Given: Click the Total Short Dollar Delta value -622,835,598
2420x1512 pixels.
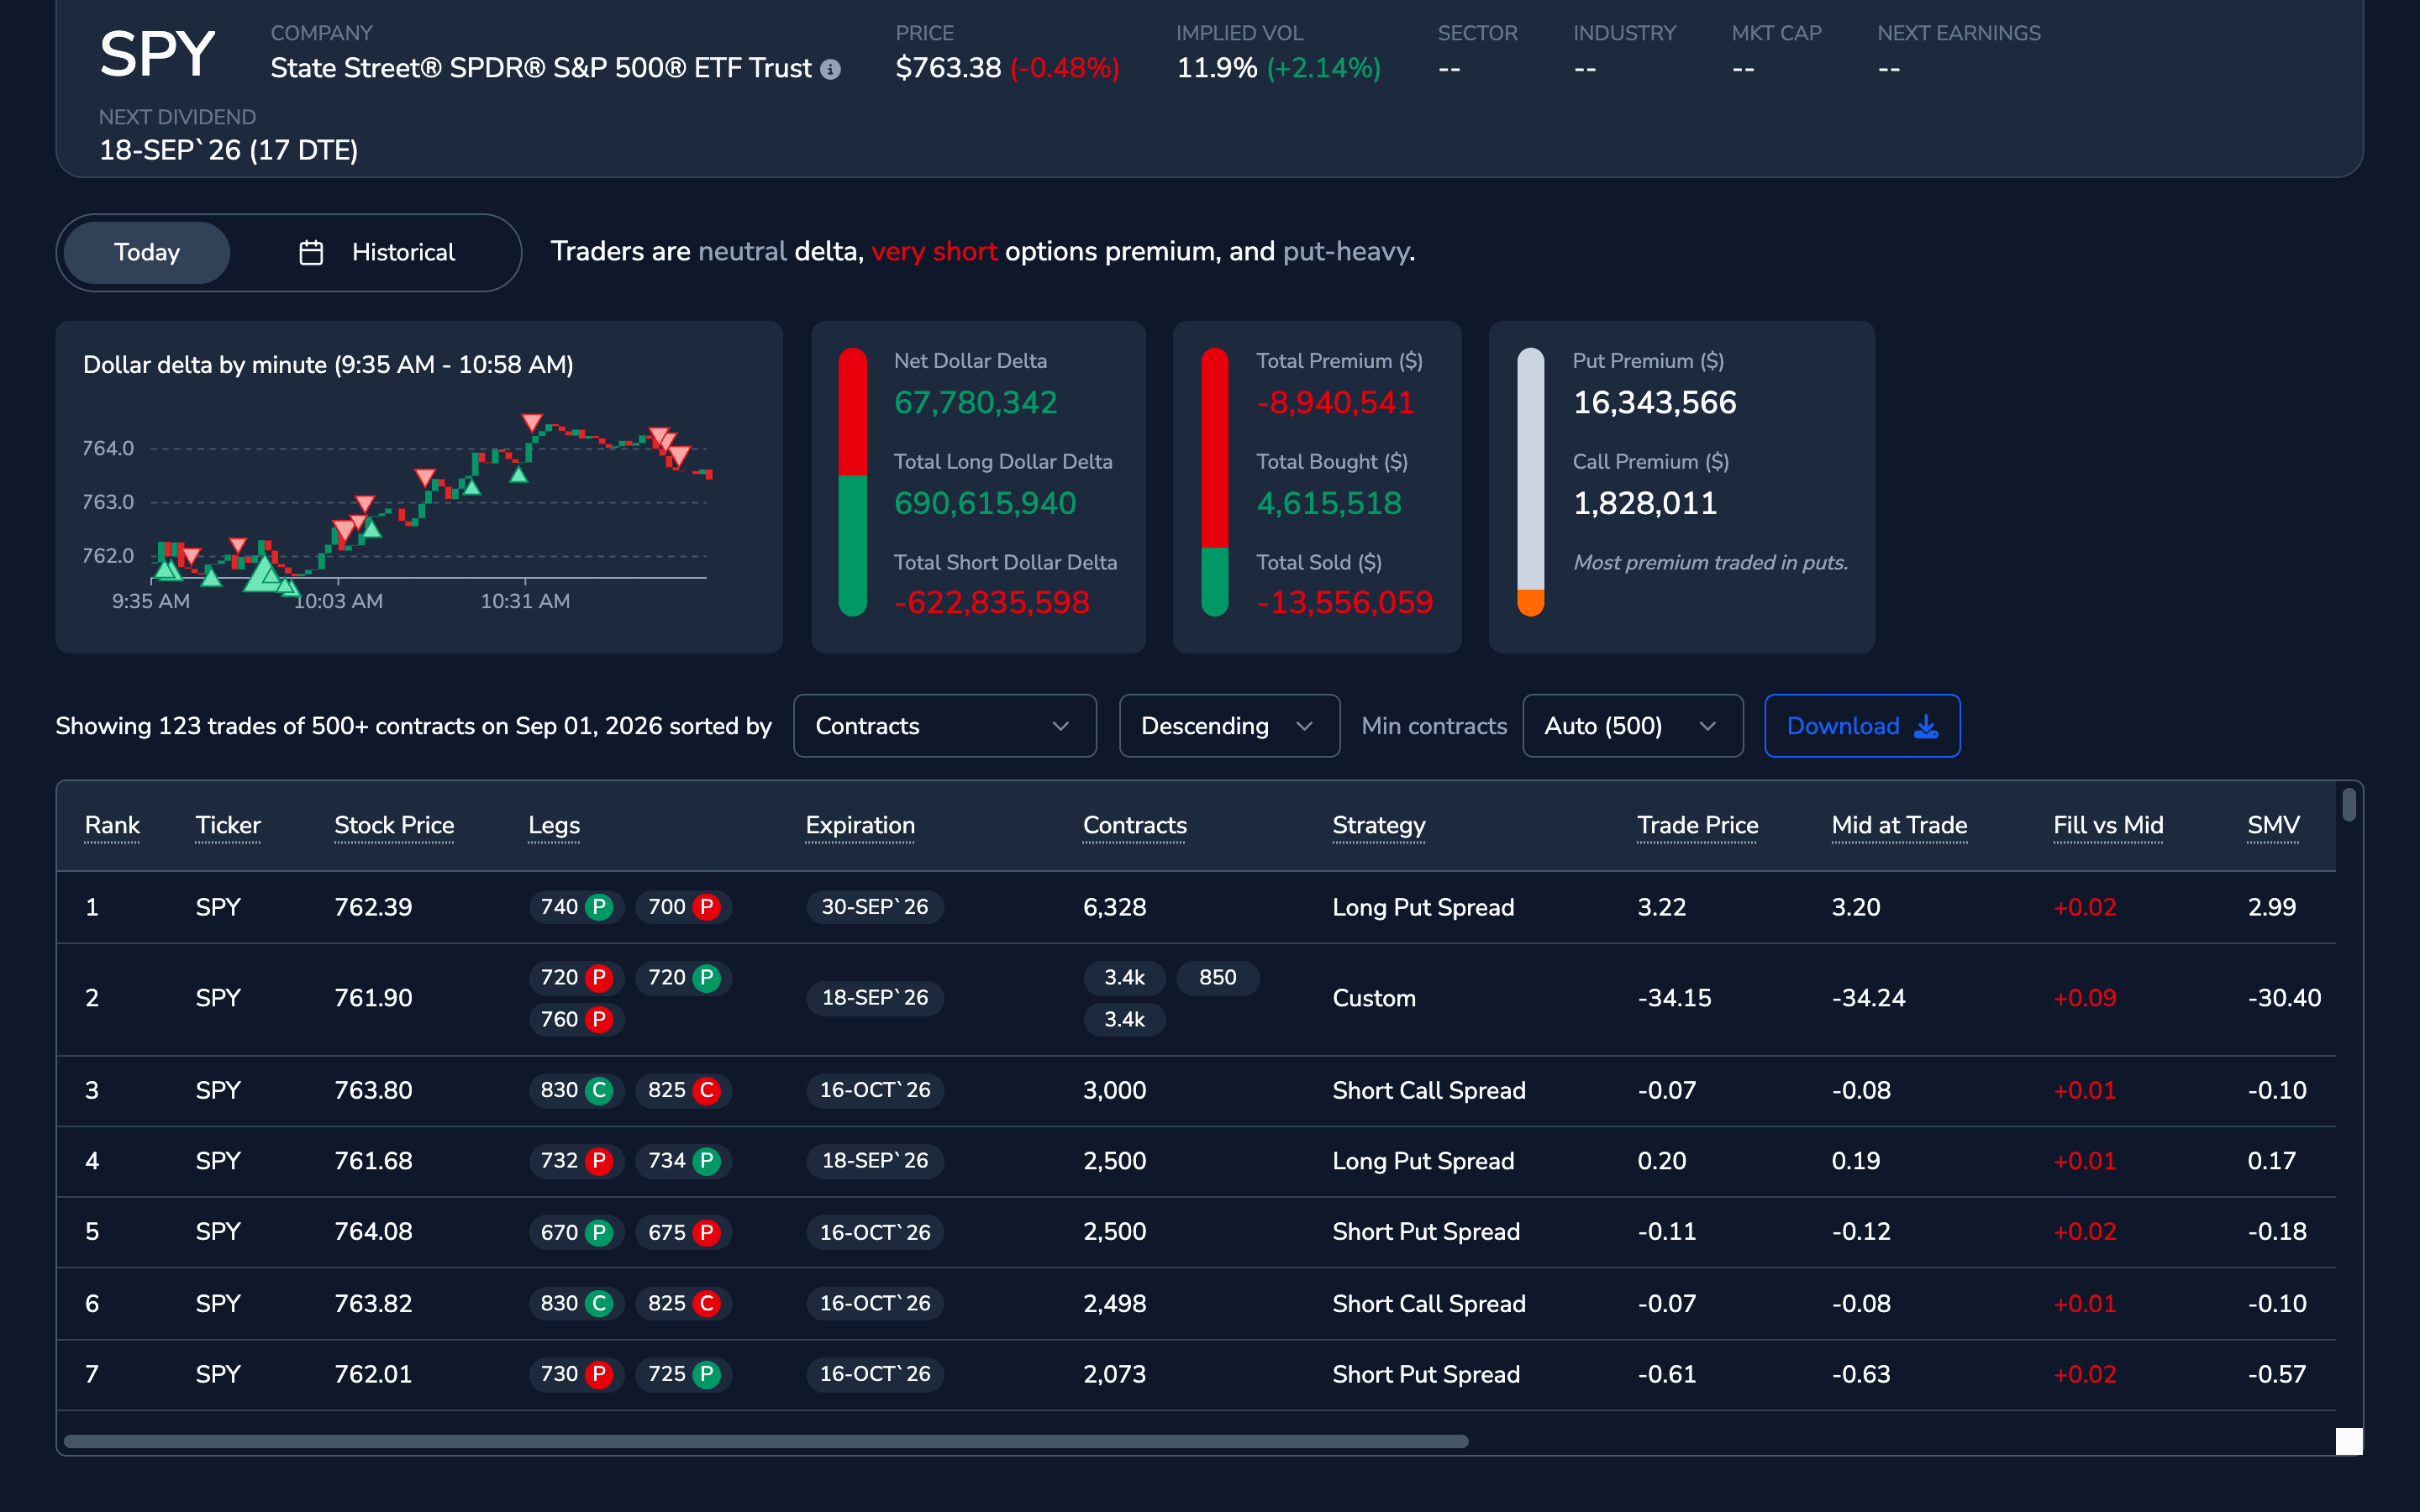Looking at the screenshot, I should tap(992, 603).
